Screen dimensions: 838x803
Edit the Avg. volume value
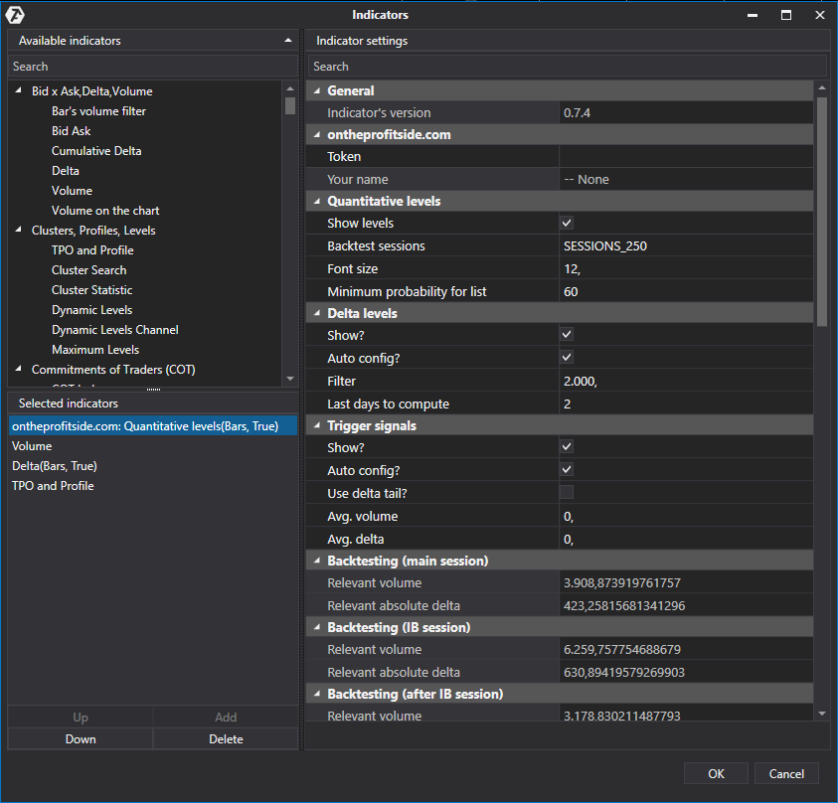click(x=686, y=516)
